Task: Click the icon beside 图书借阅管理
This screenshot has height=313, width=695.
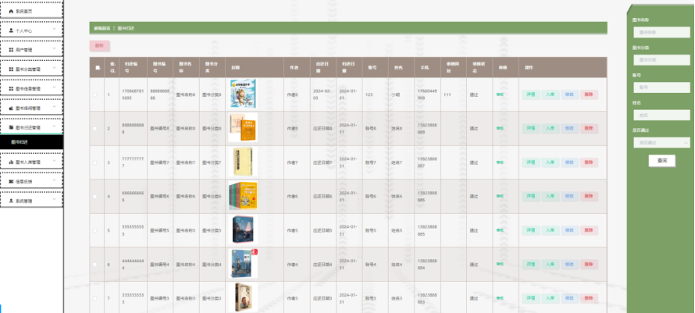Action: (x=11, y=108)
